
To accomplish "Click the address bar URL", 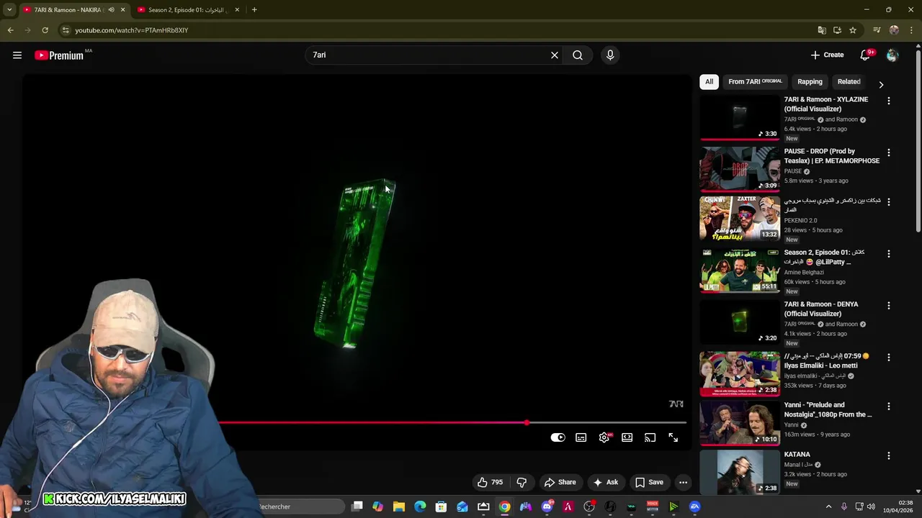I will tap(132, 30).
